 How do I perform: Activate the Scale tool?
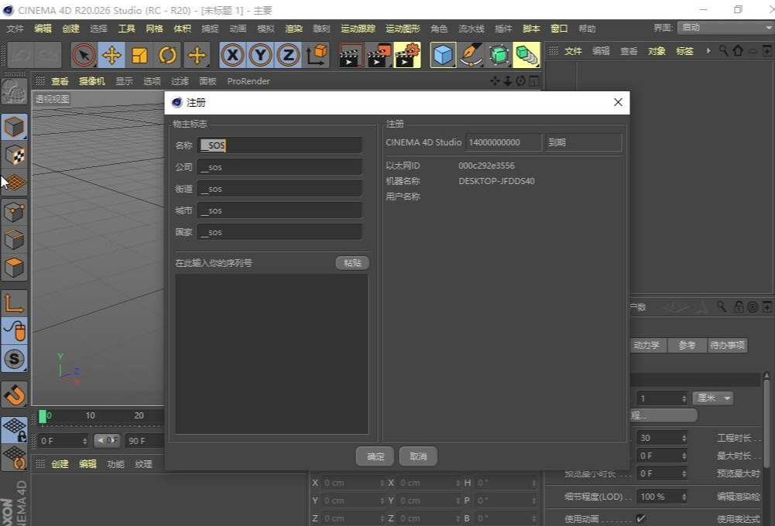point(139,55)
